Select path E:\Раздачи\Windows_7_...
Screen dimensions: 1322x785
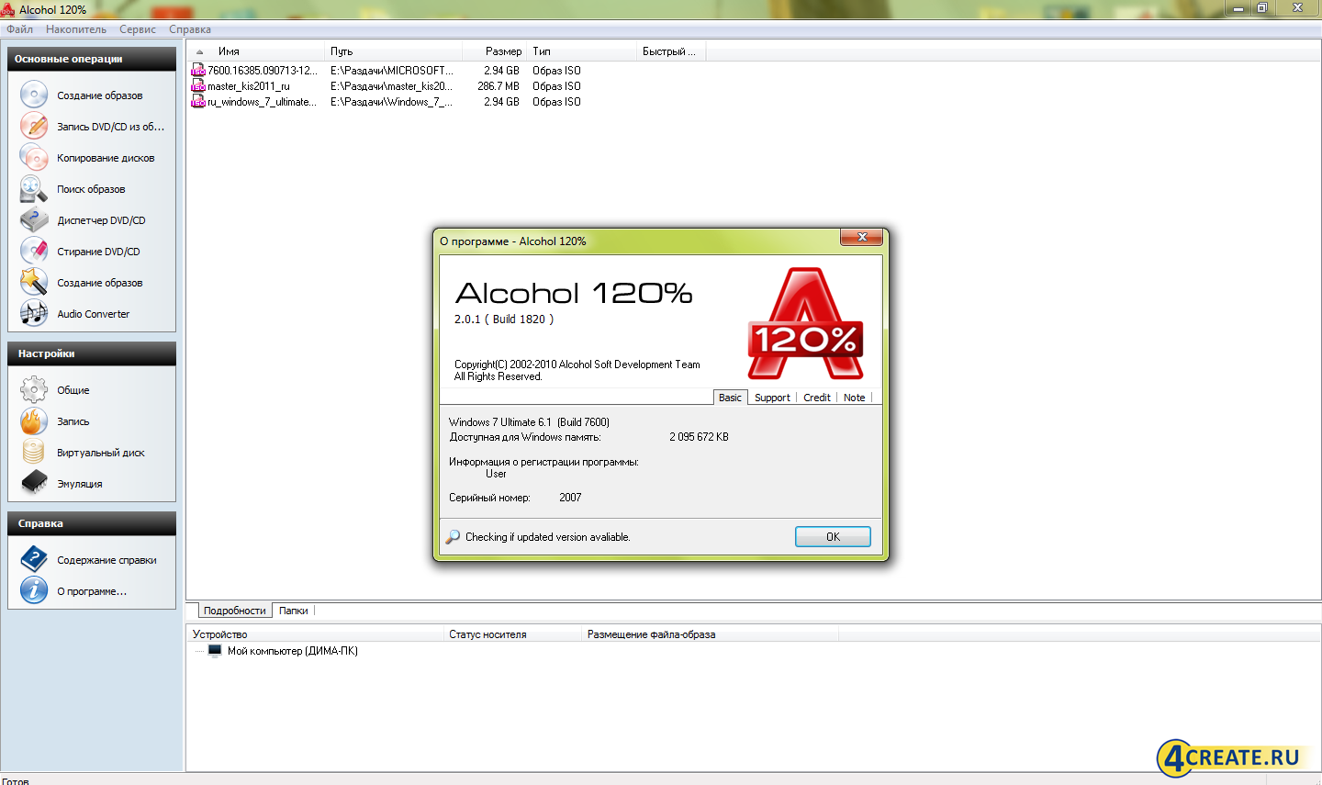point(392,102)
